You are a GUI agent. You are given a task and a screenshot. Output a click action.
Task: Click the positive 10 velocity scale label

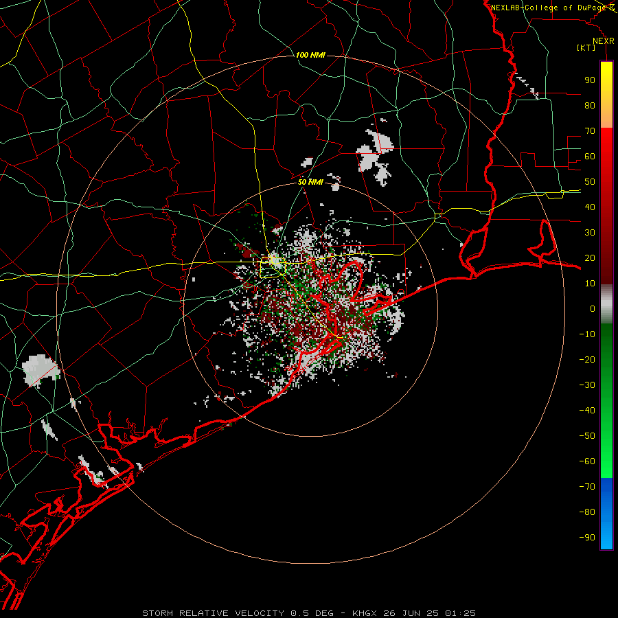tap(590, 284)
